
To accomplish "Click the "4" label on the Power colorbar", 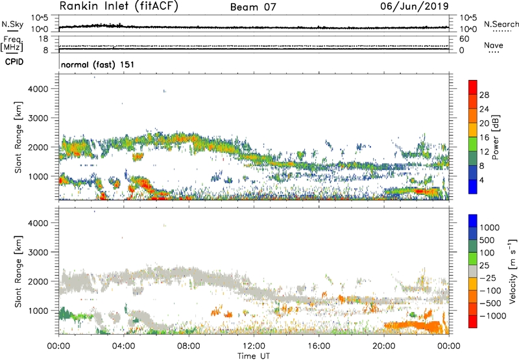I will (481, 180).
